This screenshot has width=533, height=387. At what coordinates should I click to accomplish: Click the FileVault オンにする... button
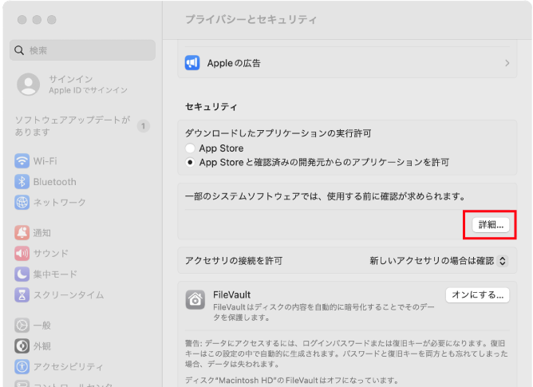pyautogui.click(x=478, y=295)
